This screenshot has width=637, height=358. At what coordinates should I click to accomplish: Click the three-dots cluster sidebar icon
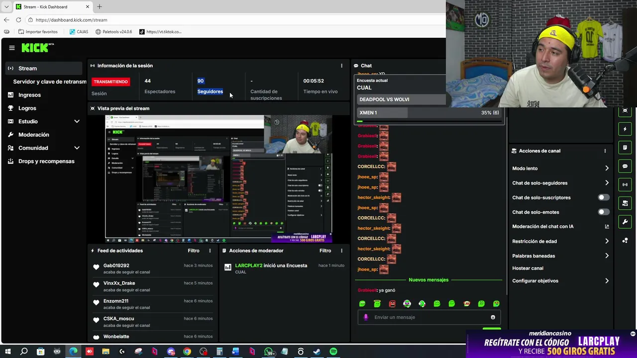[x=625, y=240]
